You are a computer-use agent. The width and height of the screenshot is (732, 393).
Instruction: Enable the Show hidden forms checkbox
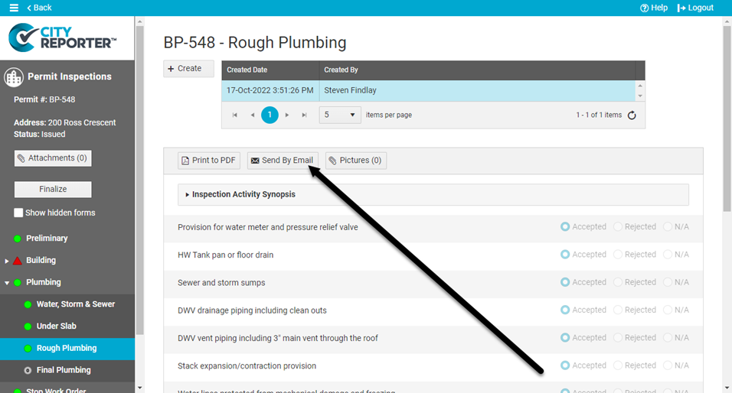coord(19,213)
